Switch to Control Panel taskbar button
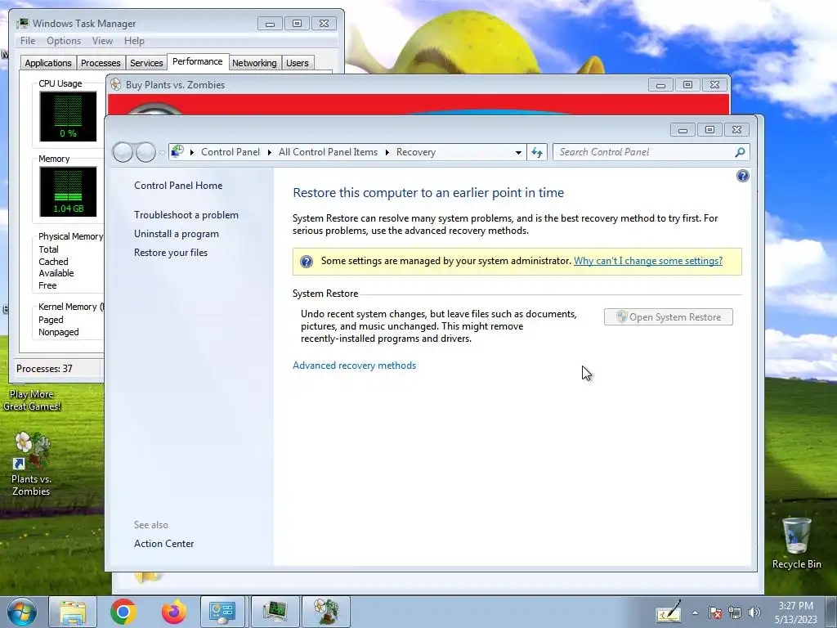Image resolution: width=837 pixels, height=628 pixels. pos(222,612)
